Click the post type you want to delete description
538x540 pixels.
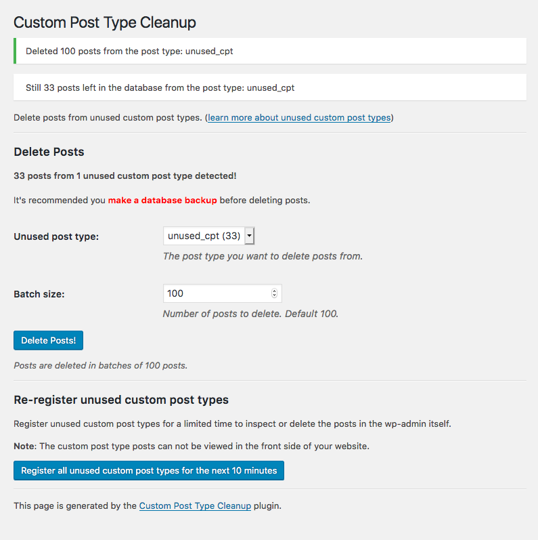(x=263, y=256)
